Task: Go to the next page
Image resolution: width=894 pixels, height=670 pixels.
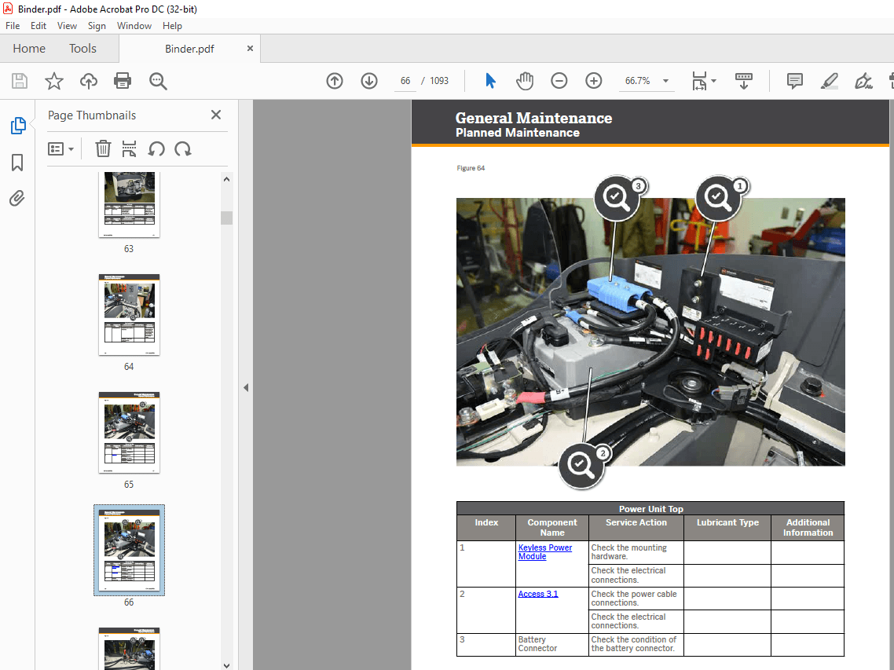Action: 368,81
